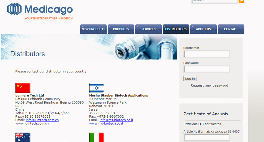This screenshot has height=142, width=264.
Task: Click the Log in button
Action: pos(190,79)
